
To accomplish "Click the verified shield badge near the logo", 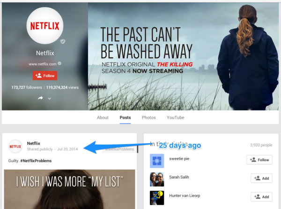I will pyautogui.click(x=63, y=41).
